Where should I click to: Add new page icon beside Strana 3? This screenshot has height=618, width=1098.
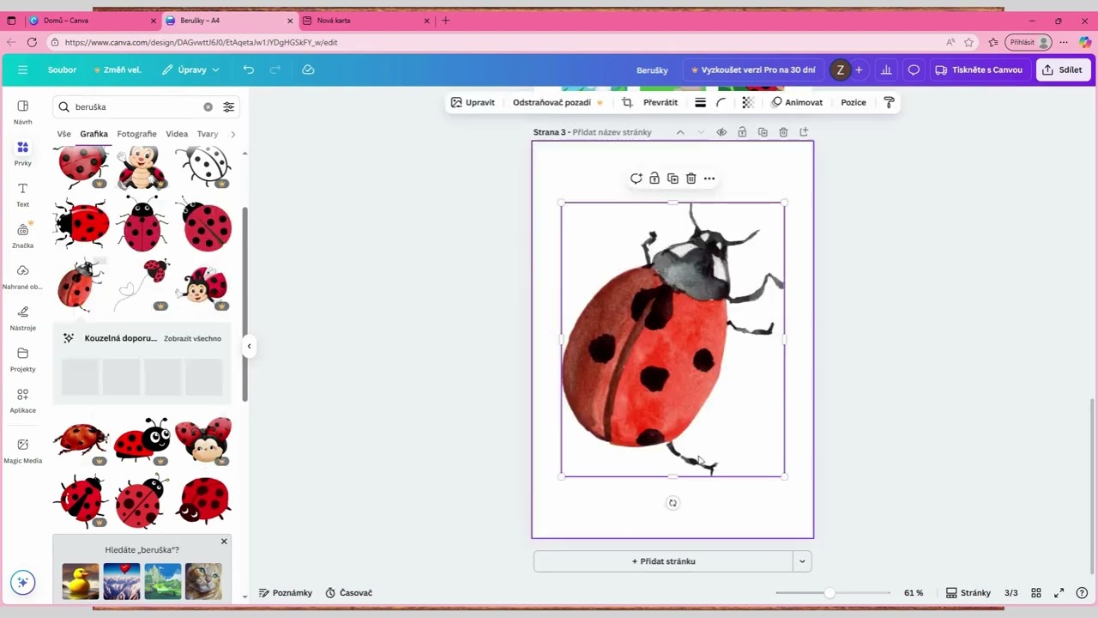tap(804, 132)
